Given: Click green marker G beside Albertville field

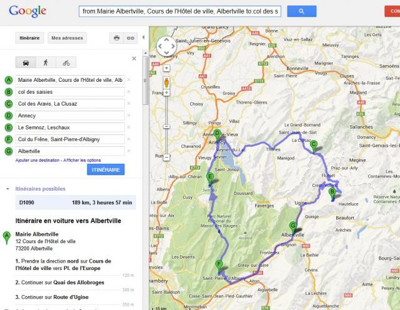Looking at the screenshot, I should [9, 151].
